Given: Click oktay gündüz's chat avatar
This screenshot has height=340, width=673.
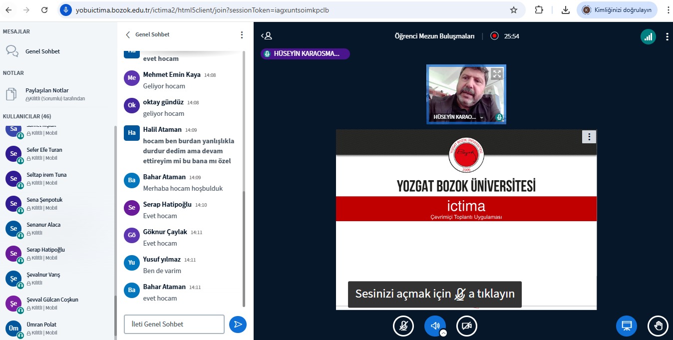Looking at the screenshot, I should (x=132, y=105).
